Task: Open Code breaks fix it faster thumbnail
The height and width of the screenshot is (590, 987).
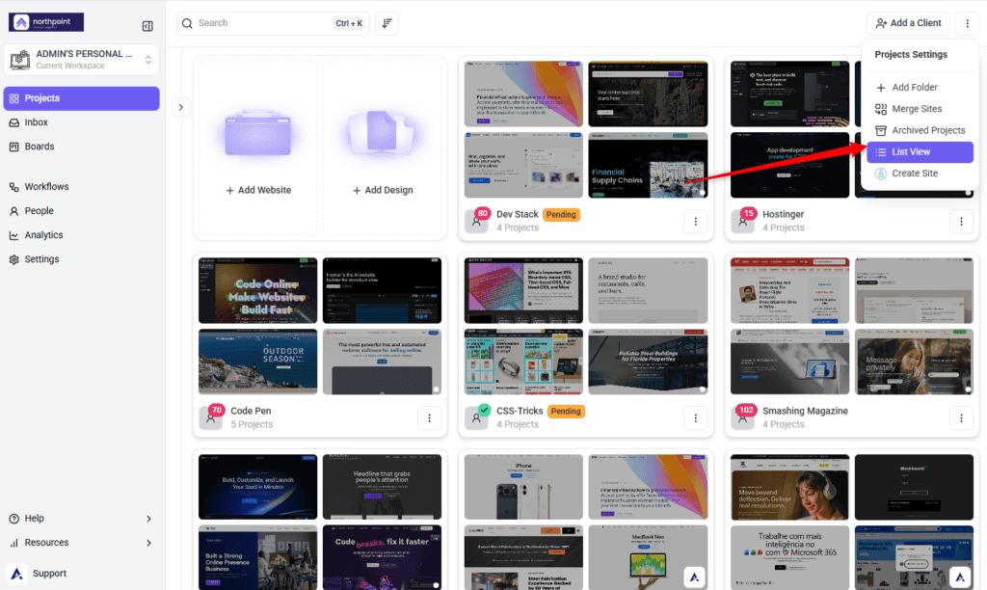Action: coord(382,557)
